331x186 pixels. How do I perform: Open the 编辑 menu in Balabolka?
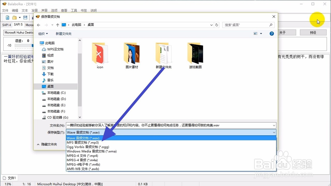point(15,11)
